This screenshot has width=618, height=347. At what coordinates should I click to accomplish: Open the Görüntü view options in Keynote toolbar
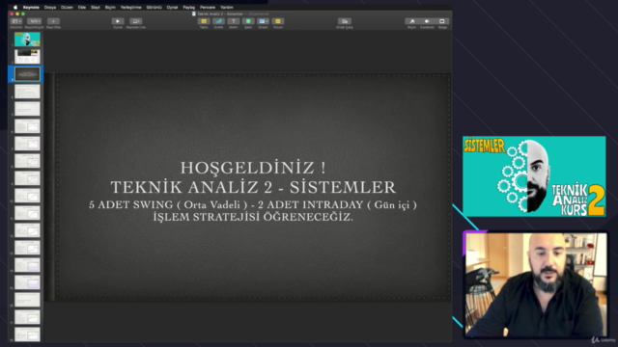tap(16, 21)
